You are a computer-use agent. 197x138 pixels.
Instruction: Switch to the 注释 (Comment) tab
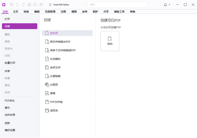click(63, 12)
